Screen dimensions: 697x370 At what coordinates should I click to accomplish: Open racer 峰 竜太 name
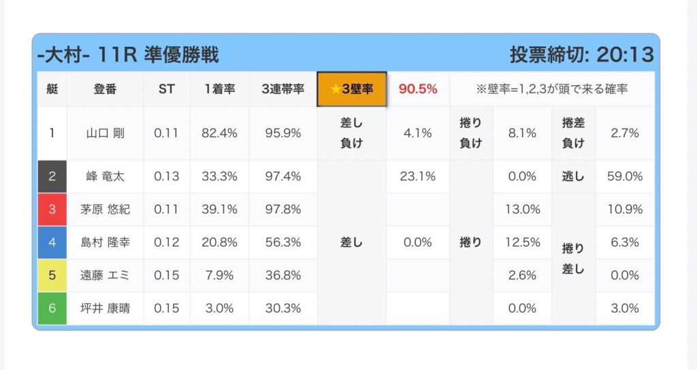[106, 176]
